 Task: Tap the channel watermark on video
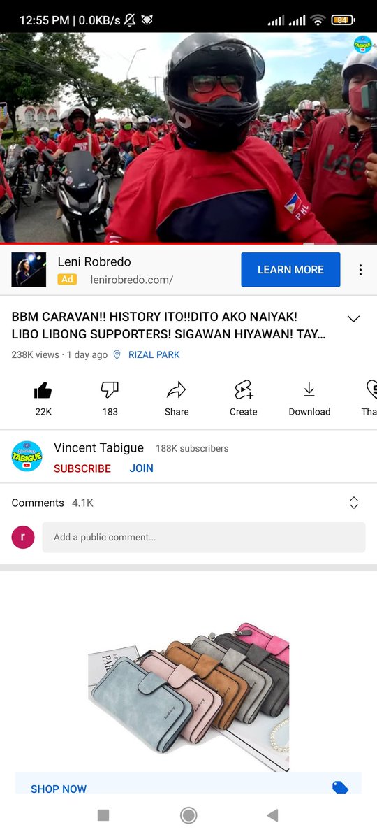click(x=362, y=45)
